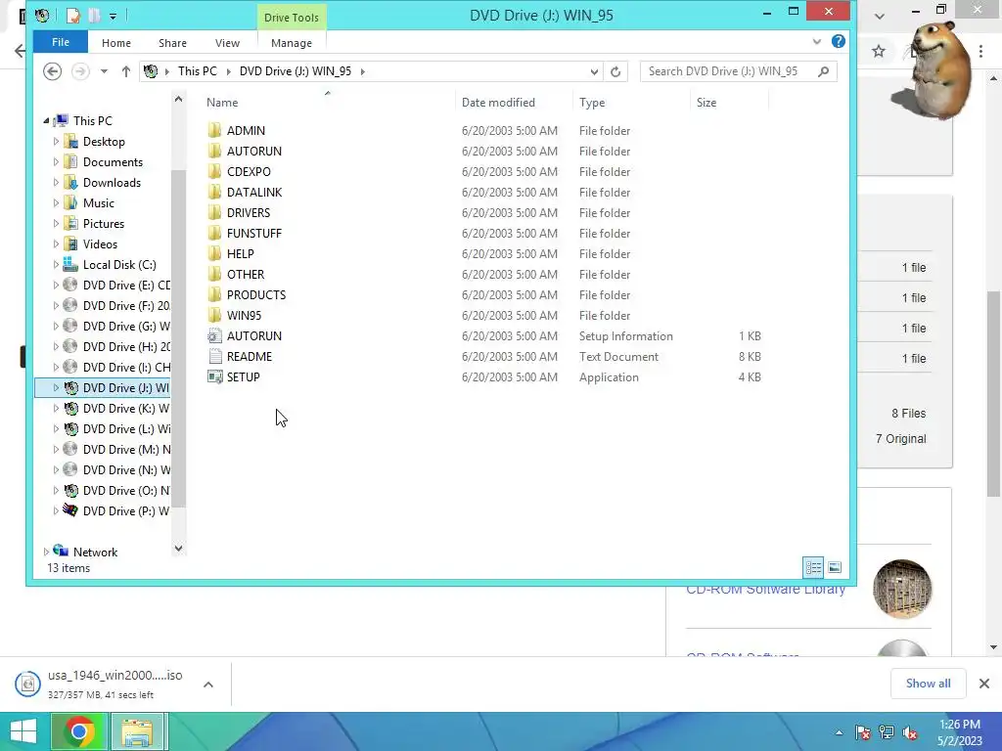The image size is (1002, 751).
Task: Select the SETUP application icon
Action: coord(214,376)
